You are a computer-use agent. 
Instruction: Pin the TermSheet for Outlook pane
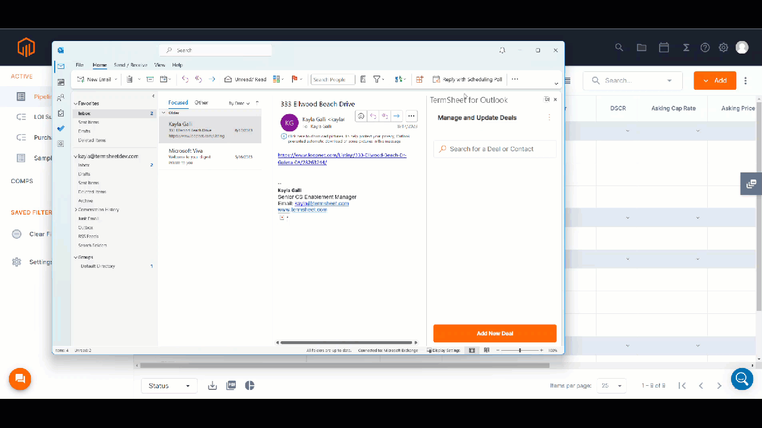tap(546, 100)
